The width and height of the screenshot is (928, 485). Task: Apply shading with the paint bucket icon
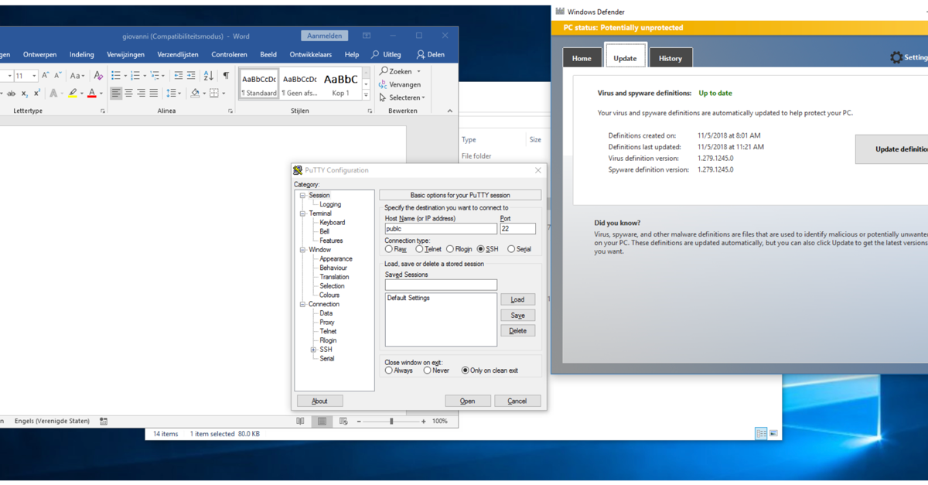(x=195, y=94)
